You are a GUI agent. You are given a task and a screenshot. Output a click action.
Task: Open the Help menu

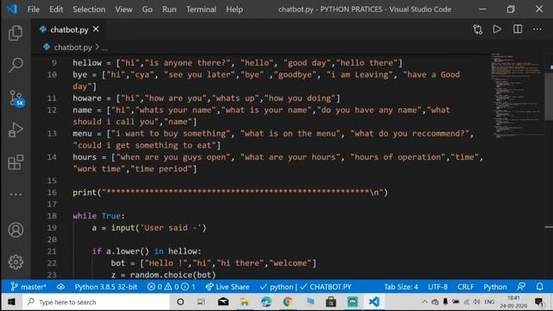[x=234, y=10]
